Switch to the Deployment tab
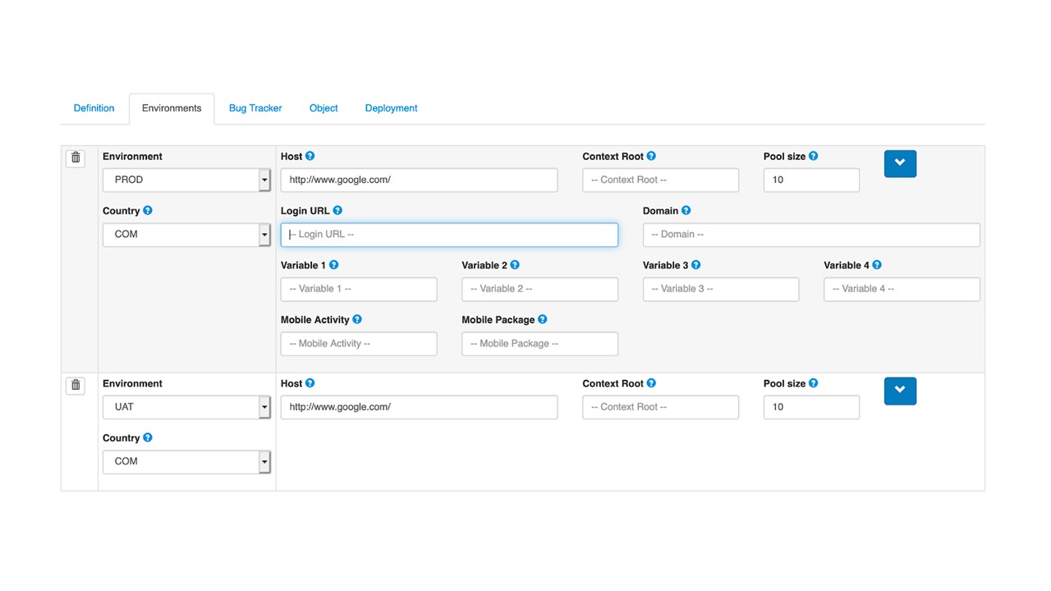Viewport: 1051px width, 591px height. [391, 108]
